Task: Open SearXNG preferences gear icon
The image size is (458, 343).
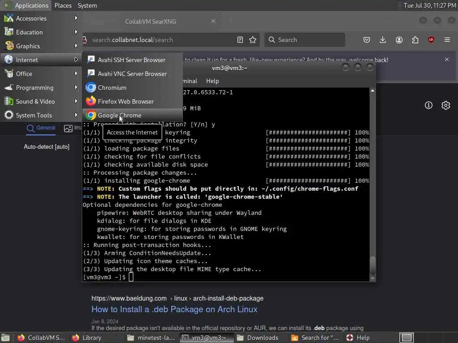Action: click(x=445, y=105)
